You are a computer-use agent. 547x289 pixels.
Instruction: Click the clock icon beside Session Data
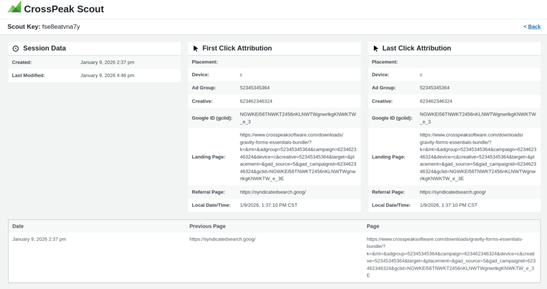point(15,49)
